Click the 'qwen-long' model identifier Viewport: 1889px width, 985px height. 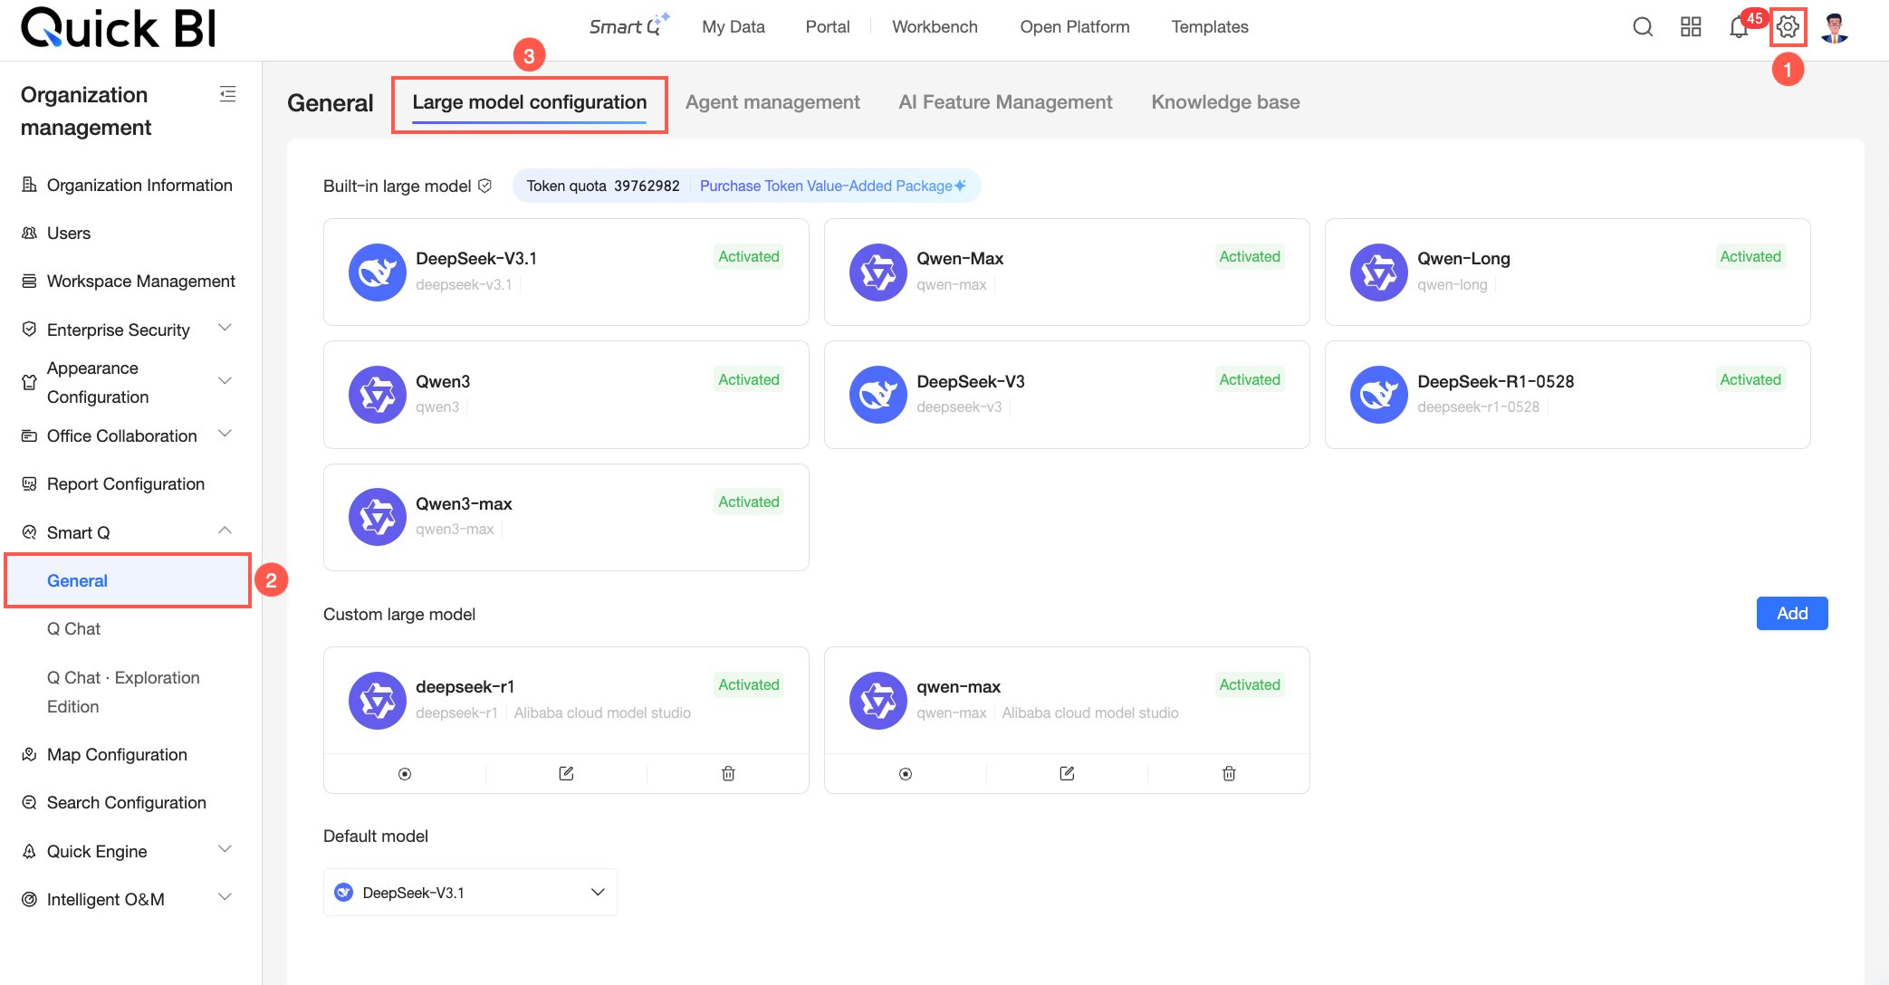(x=1453, y=284)
